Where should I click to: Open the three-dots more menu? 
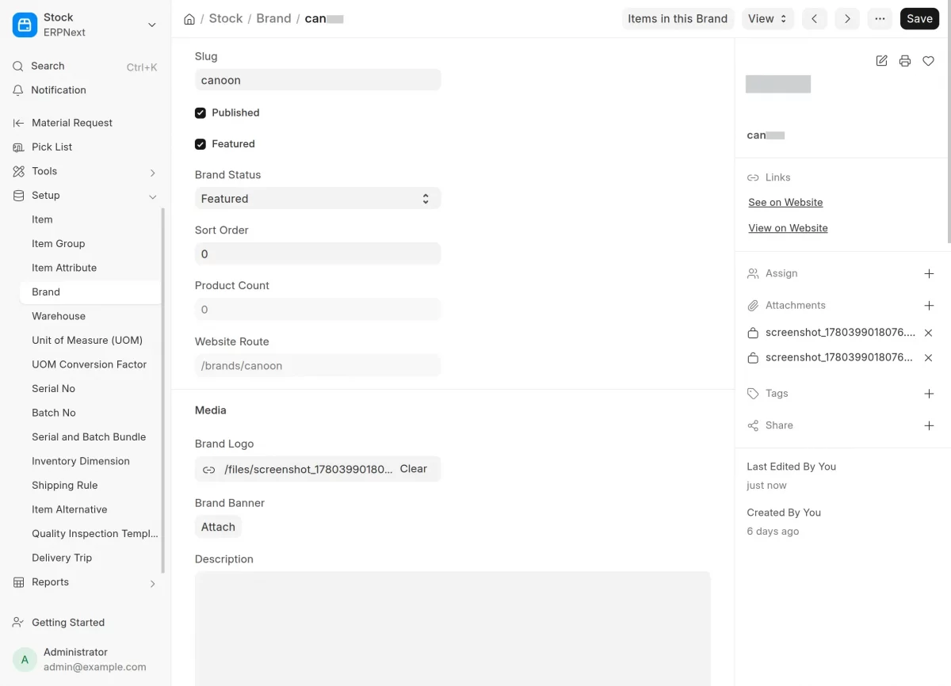coord(880,19)
